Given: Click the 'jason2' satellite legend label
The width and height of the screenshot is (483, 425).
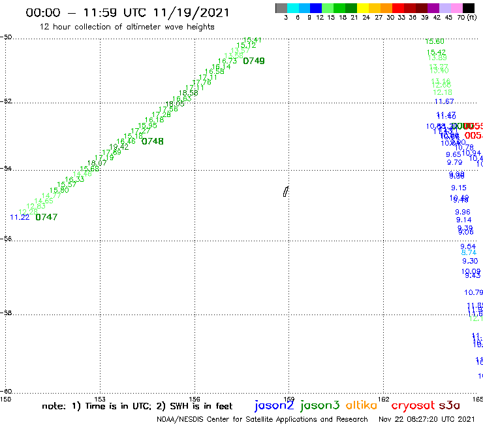Looking at the screenshot, I should point(274,405).
